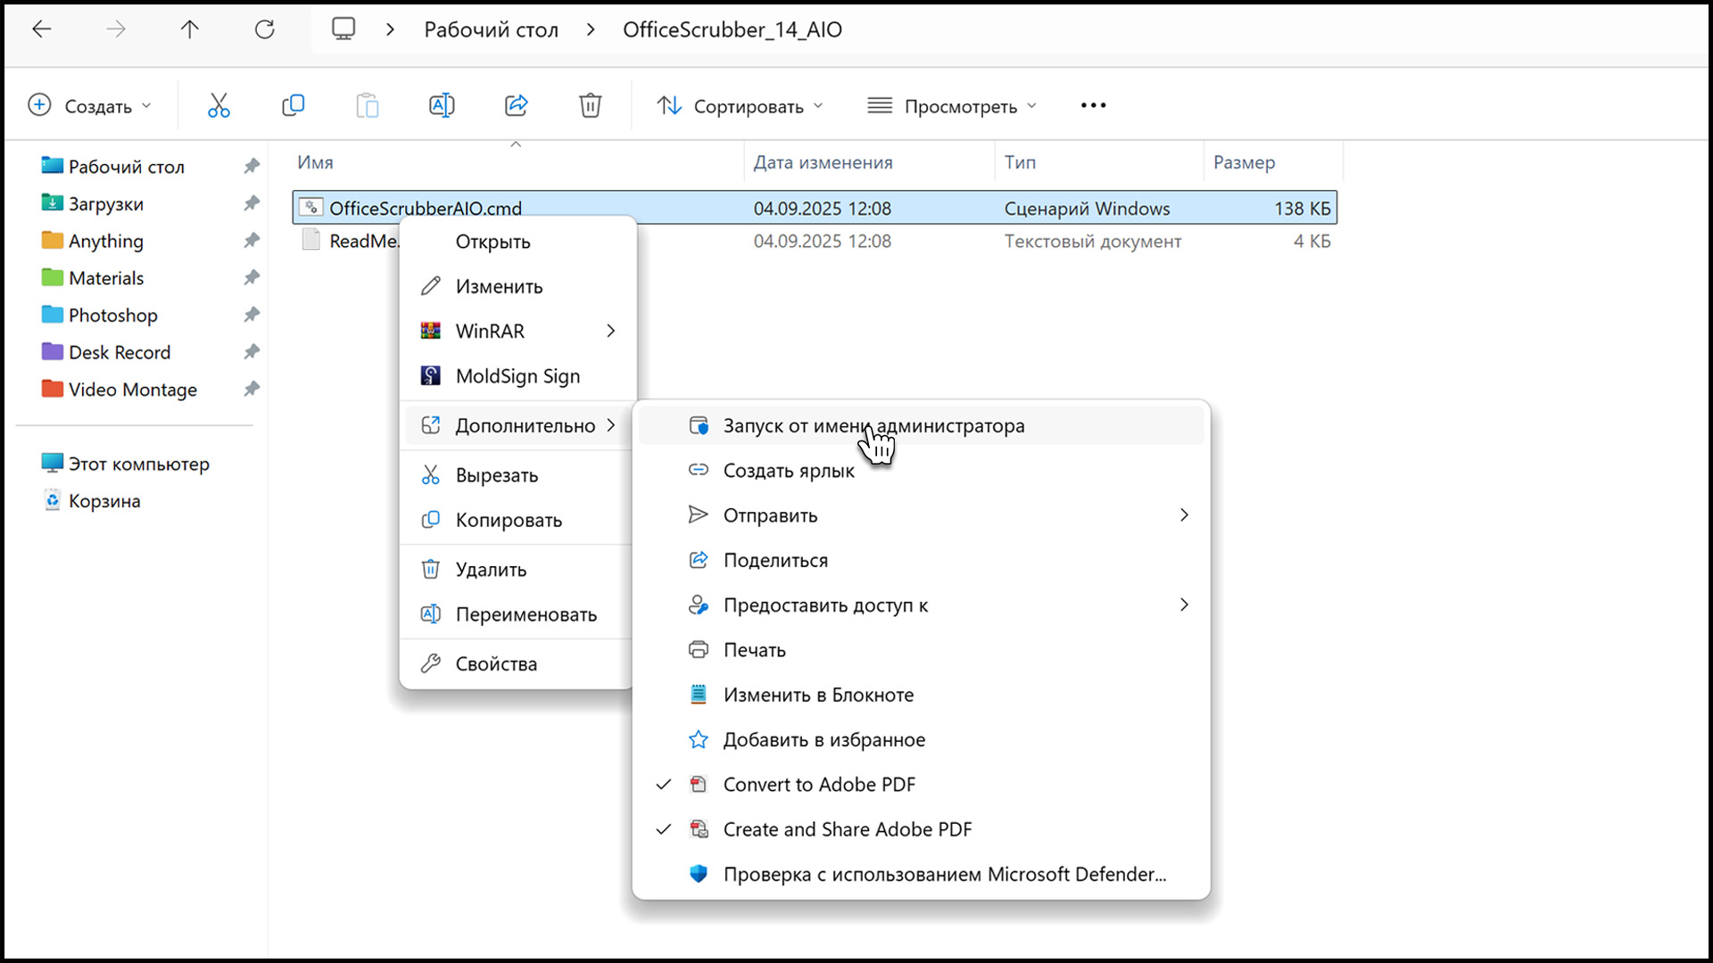Click the Rename icon in toolbar
The width and height of the screenshot is (1713, 963).
click(442, 106)
